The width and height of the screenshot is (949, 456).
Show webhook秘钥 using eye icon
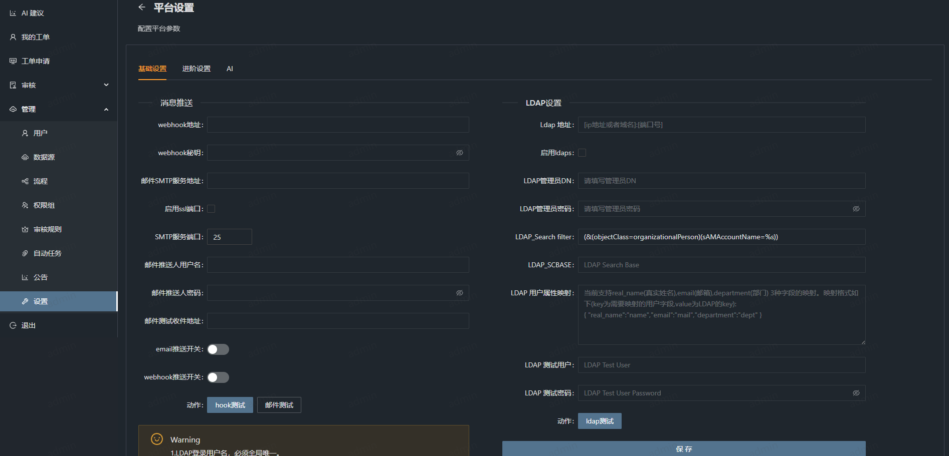(x=459, y=153)
